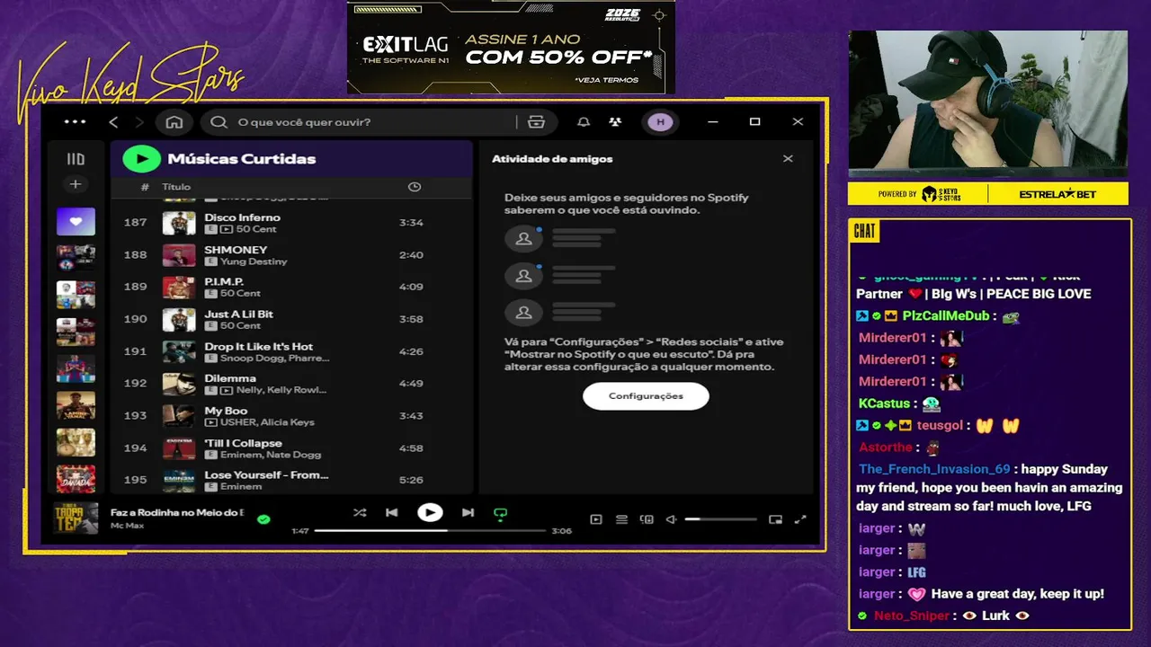Toggle the Now Playing view icon

595,519
